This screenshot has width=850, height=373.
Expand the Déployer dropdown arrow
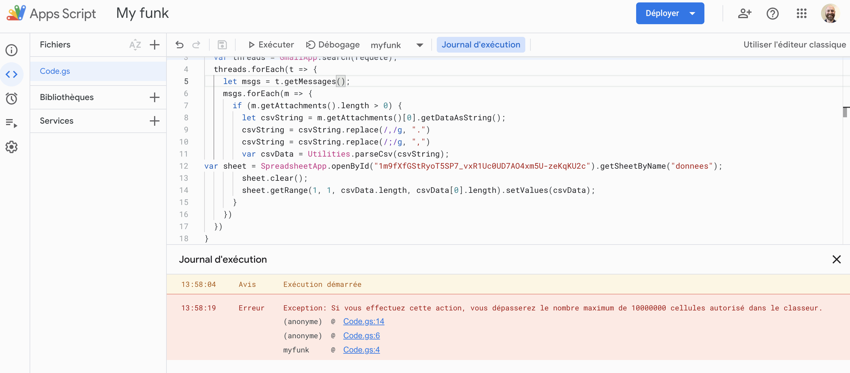point(692,14)
